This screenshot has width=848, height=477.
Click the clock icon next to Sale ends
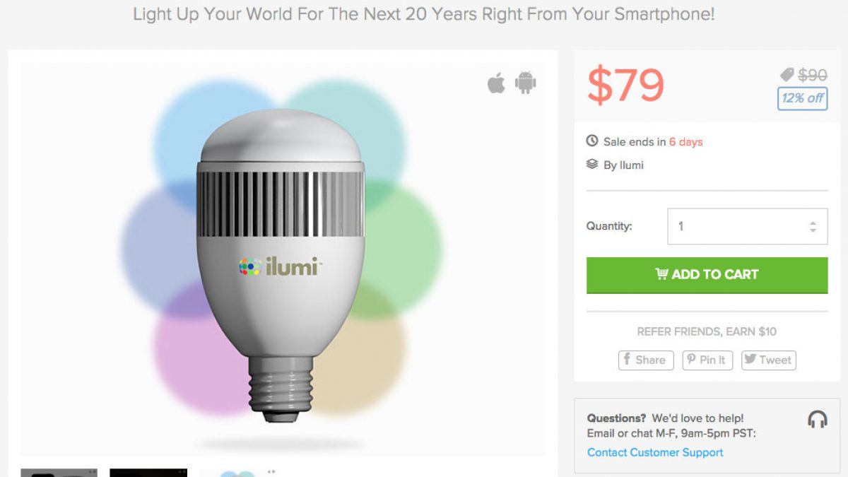point(592,141)
